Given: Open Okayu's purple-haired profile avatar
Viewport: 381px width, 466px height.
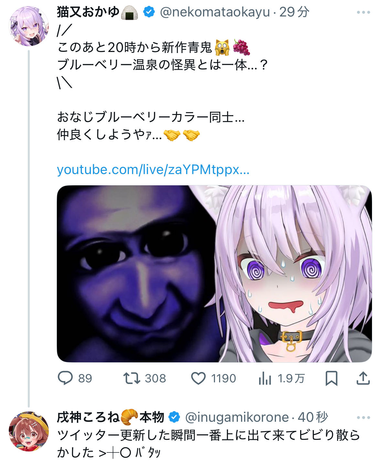Looking at the screenshot, I should [29, 26].
